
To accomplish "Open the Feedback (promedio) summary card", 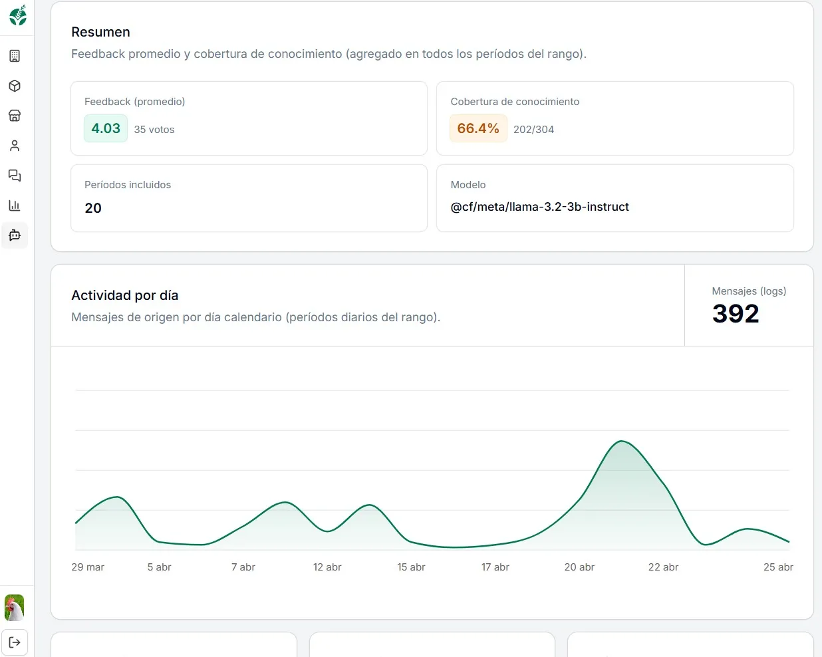I will tap(249, 118).
